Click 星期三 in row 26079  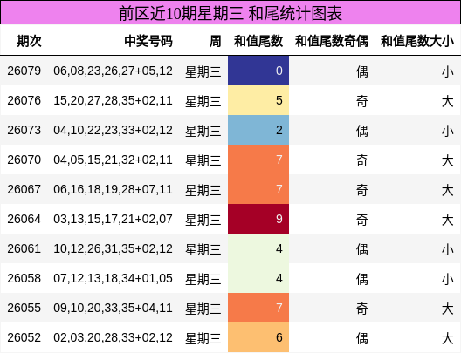coord(203,71)
